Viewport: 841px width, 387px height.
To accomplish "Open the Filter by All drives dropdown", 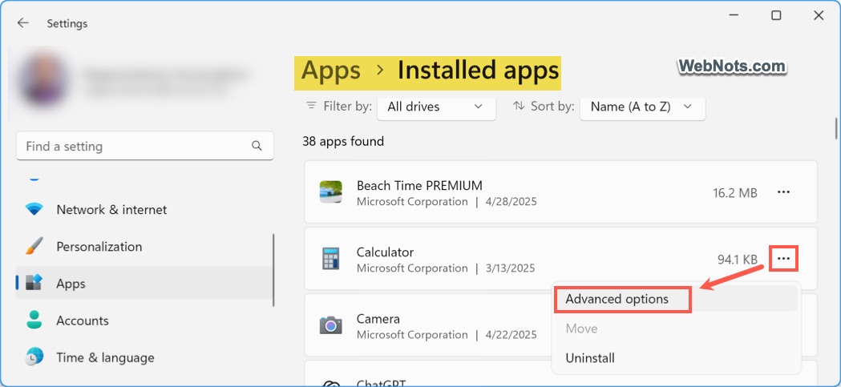I will point(437,107).
